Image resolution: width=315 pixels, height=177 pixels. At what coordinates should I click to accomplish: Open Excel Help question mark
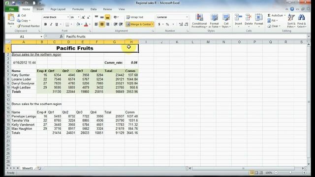pos(292,9)
